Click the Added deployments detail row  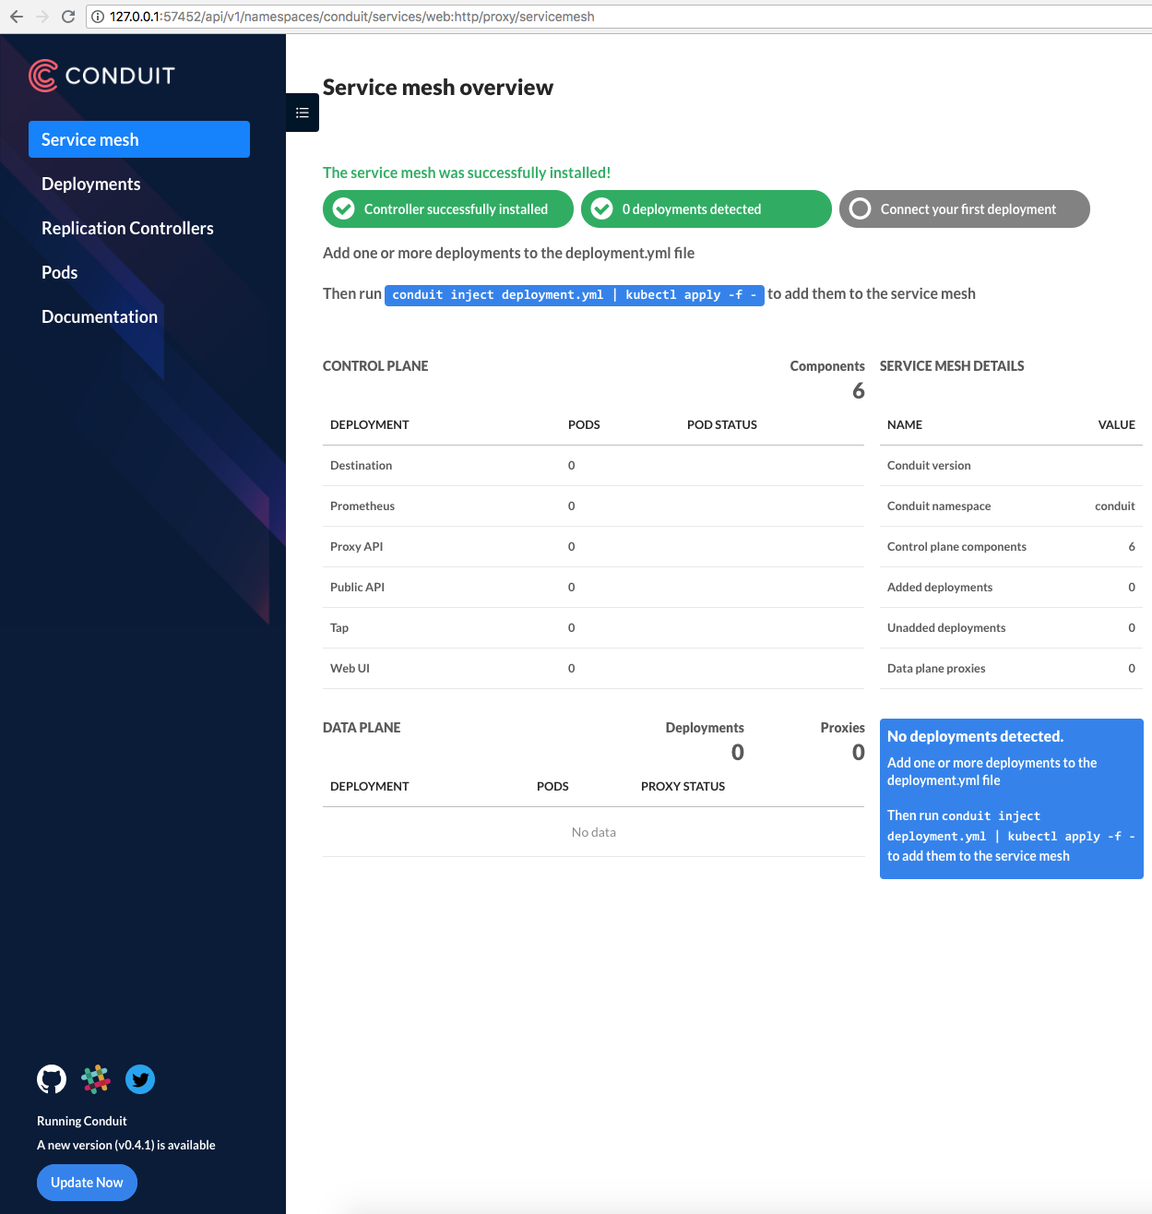pyautogui.click(x=1011, y=588)
